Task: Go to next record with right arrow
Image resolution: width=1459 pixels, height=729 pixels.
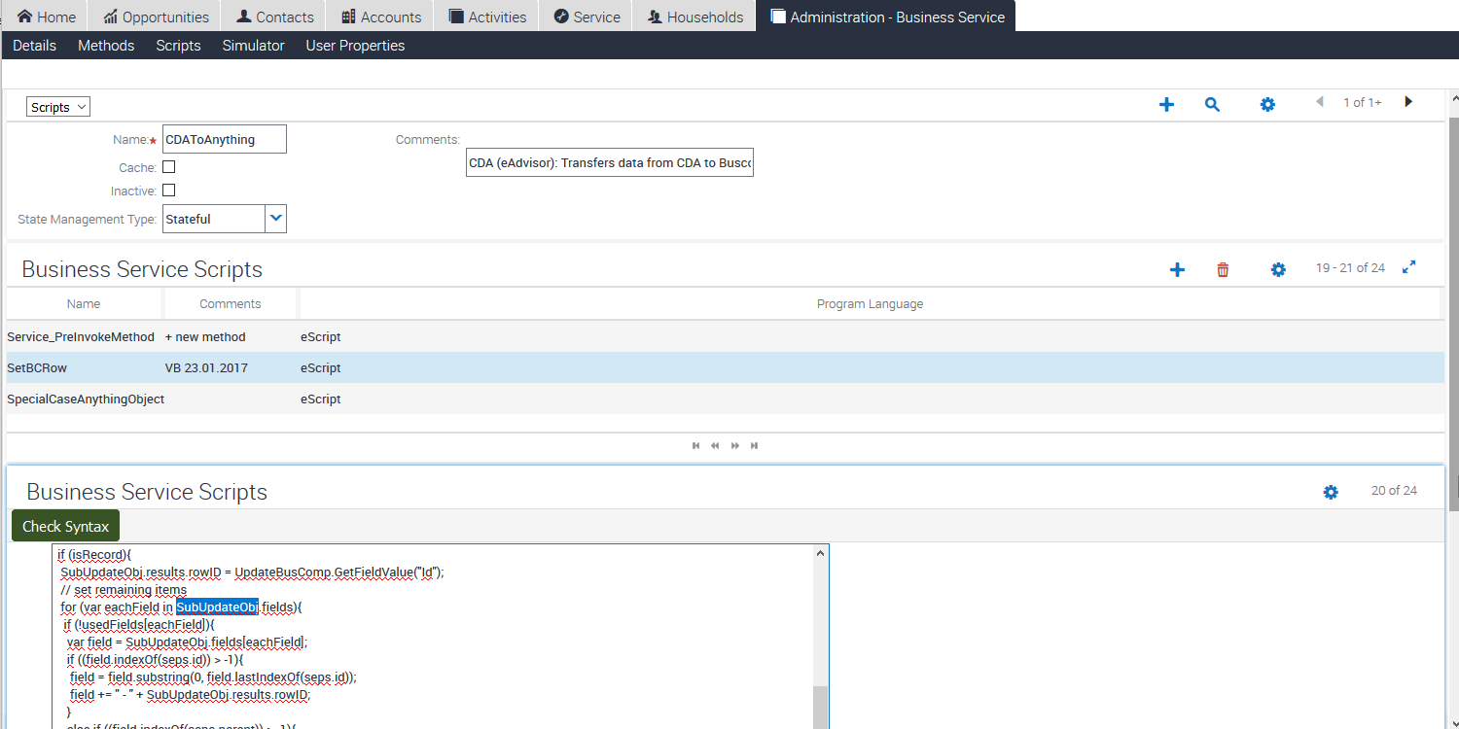Action: coord(1407,102)
